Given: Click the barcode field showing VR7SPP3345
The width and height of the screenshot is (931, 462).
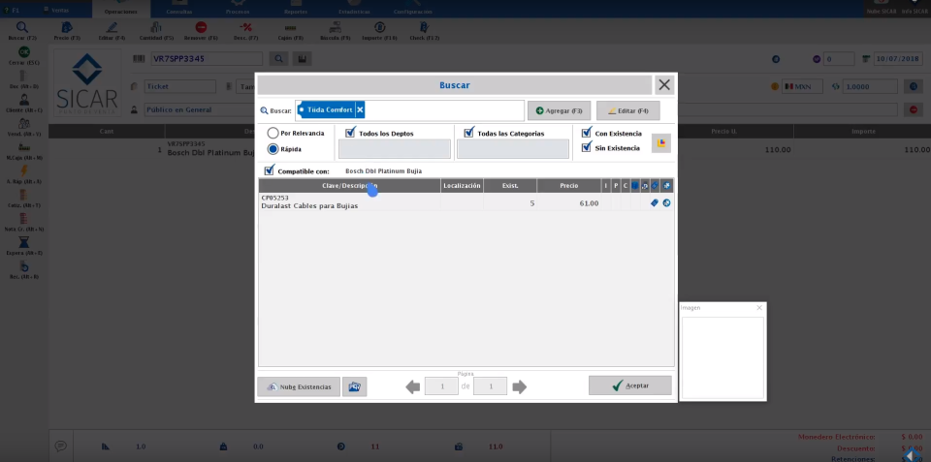Looking at the screenshot, I should [x=206, y=59].
